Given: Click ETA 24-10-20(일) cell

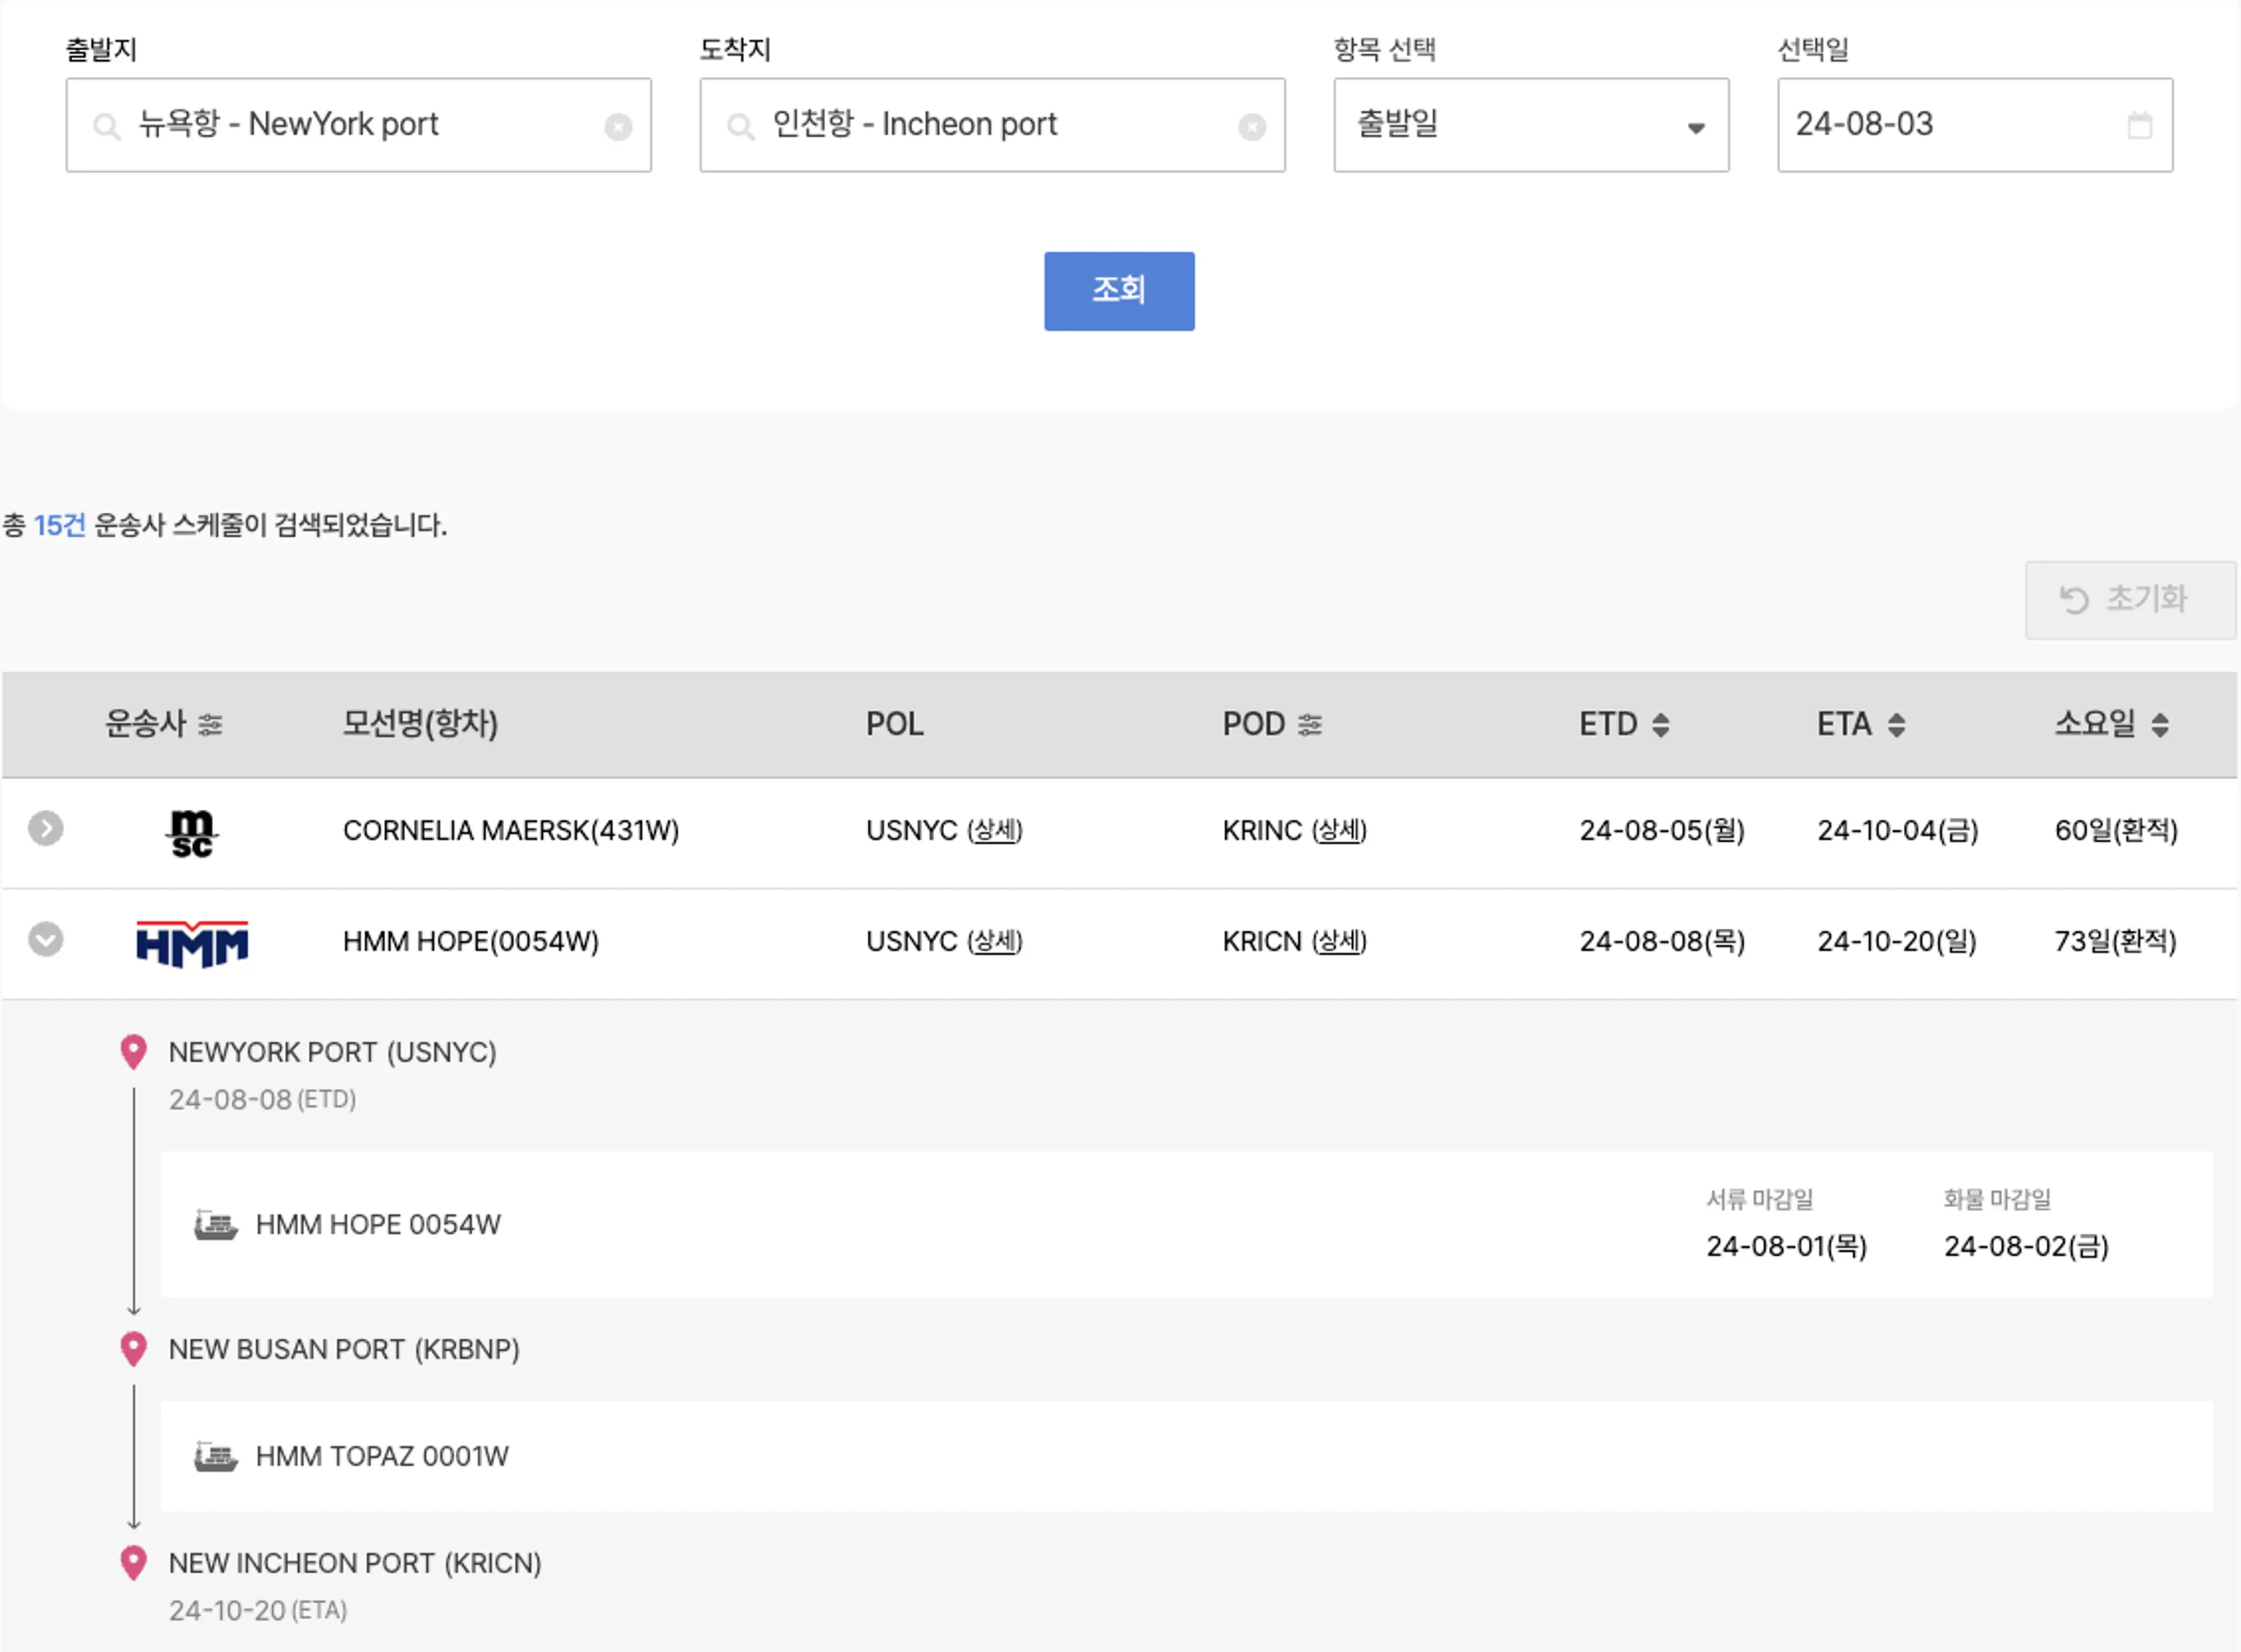Looking at the screenshot, I should pyautogui.click(x=1897, y=942).
